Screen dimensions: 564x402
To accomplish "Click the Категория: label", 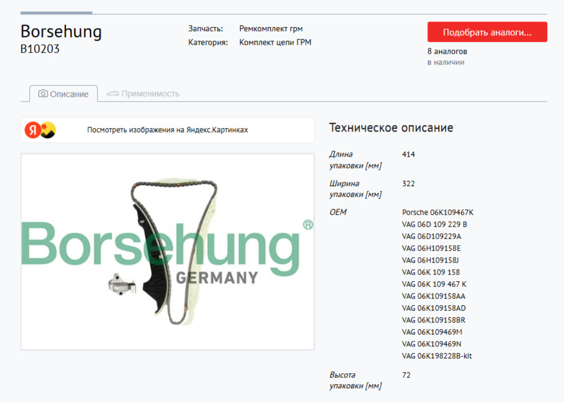I will coord(208,42).
